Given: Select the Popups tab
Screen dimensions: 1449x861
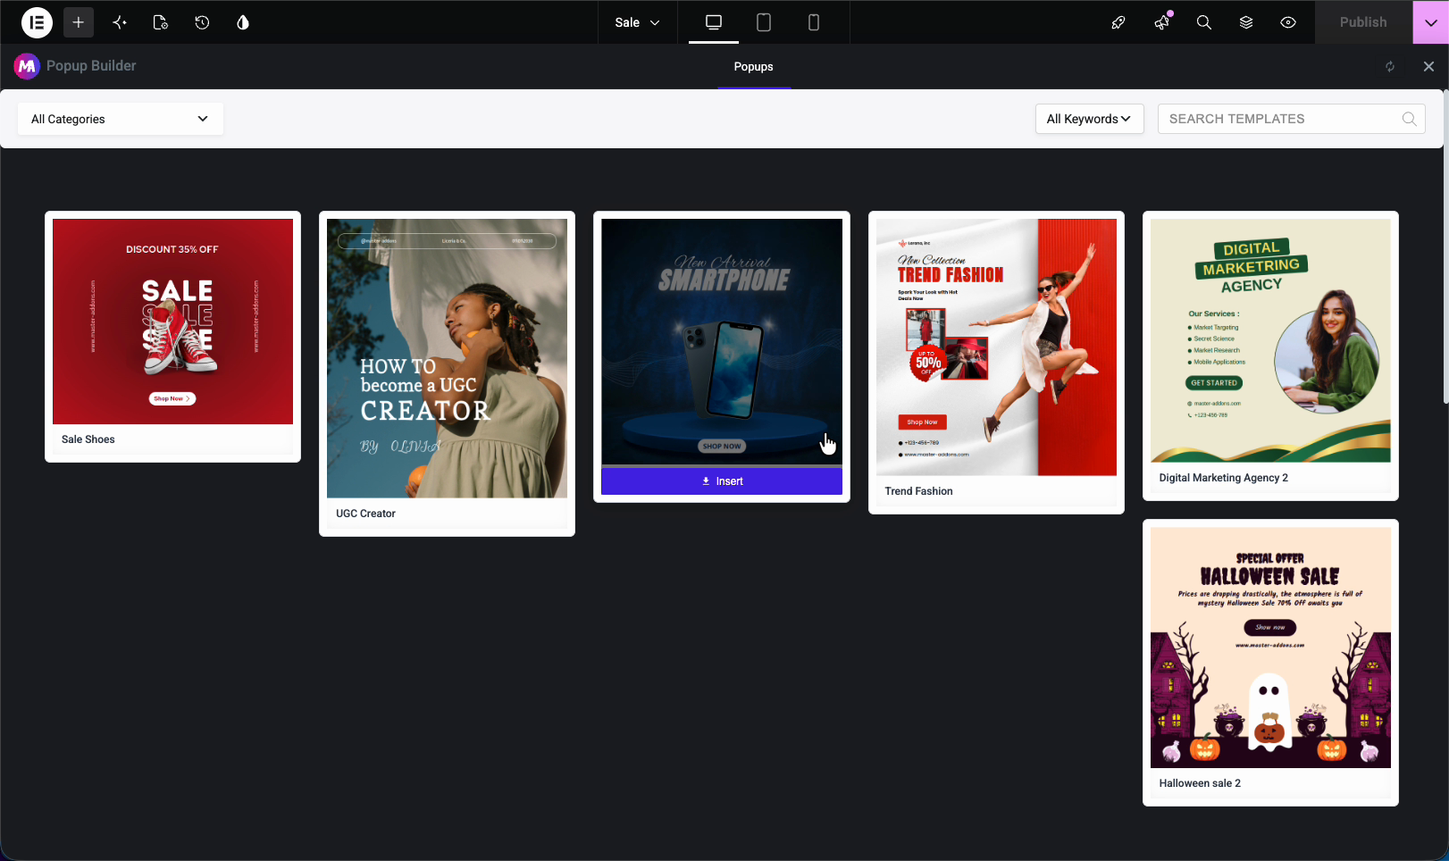Looking at the screenshot, I should pos(754,67).
